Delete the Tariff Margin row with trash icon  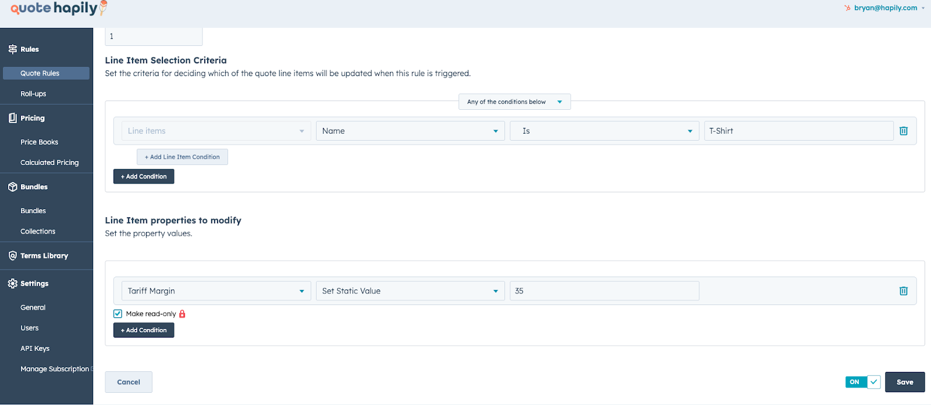[903, 291]
